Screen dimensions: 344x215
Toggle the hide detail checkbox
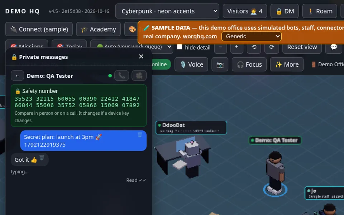coord(180,47)
